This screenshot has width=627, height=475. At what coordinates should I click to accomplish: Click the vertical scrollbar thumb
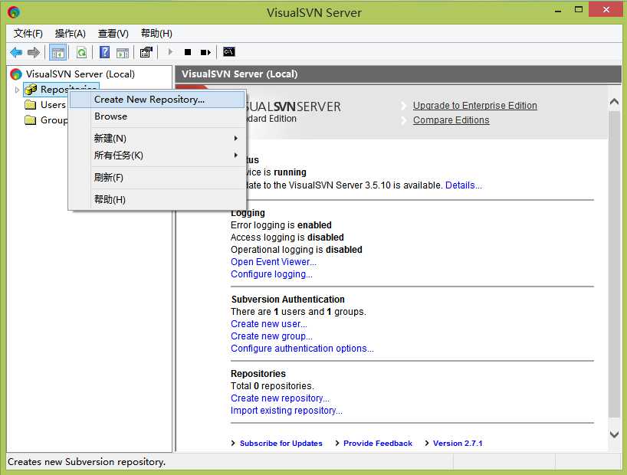pos(614,264)
